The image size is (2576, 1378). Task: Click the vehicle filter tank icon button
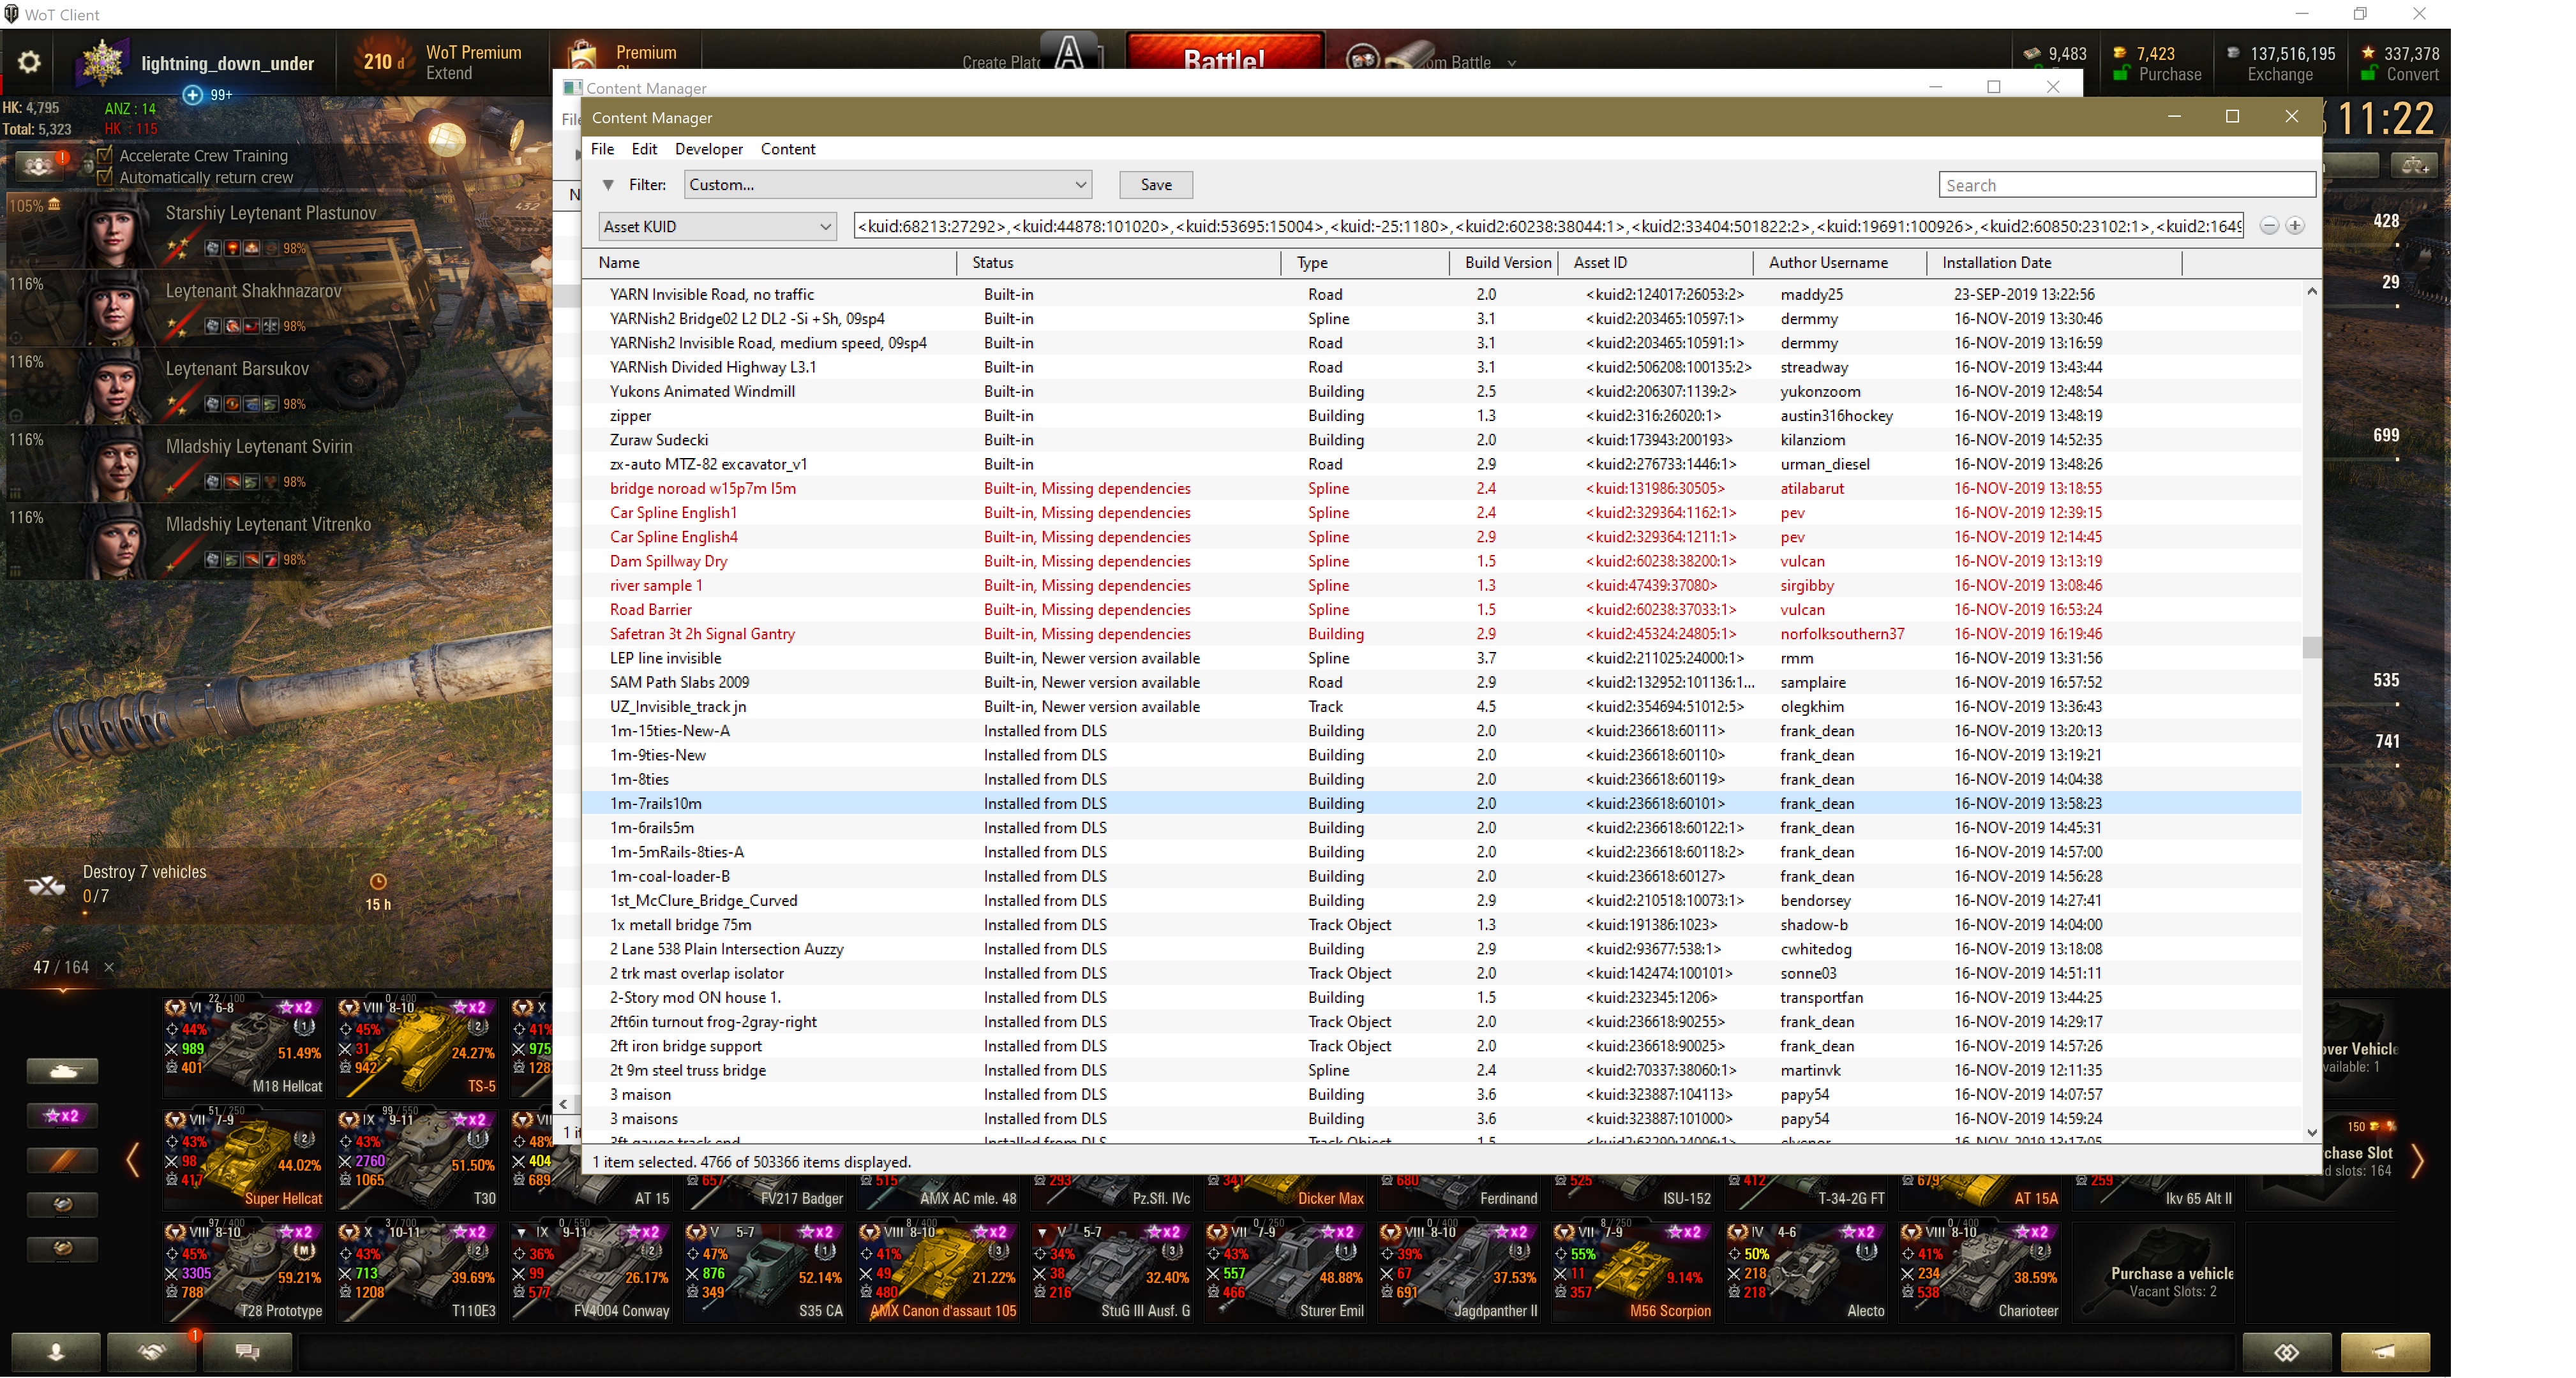[62, 1071]
